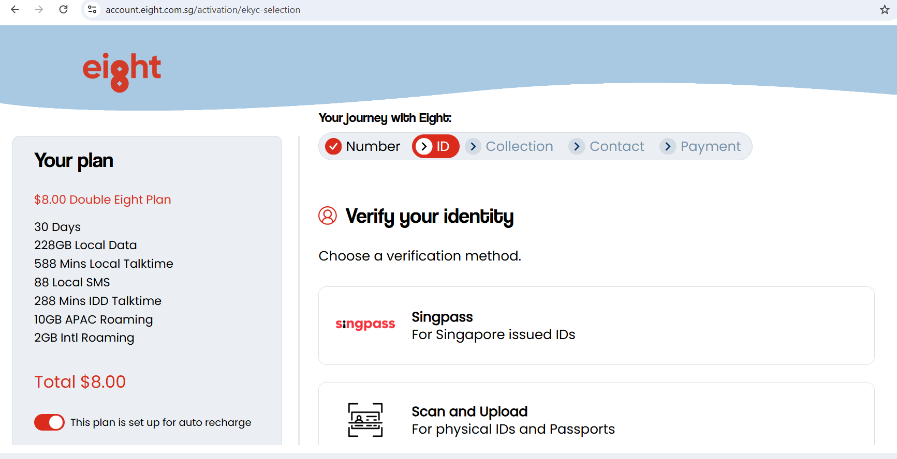Click the 88 Local SMS line
The image size is (897, 459).
72,282
